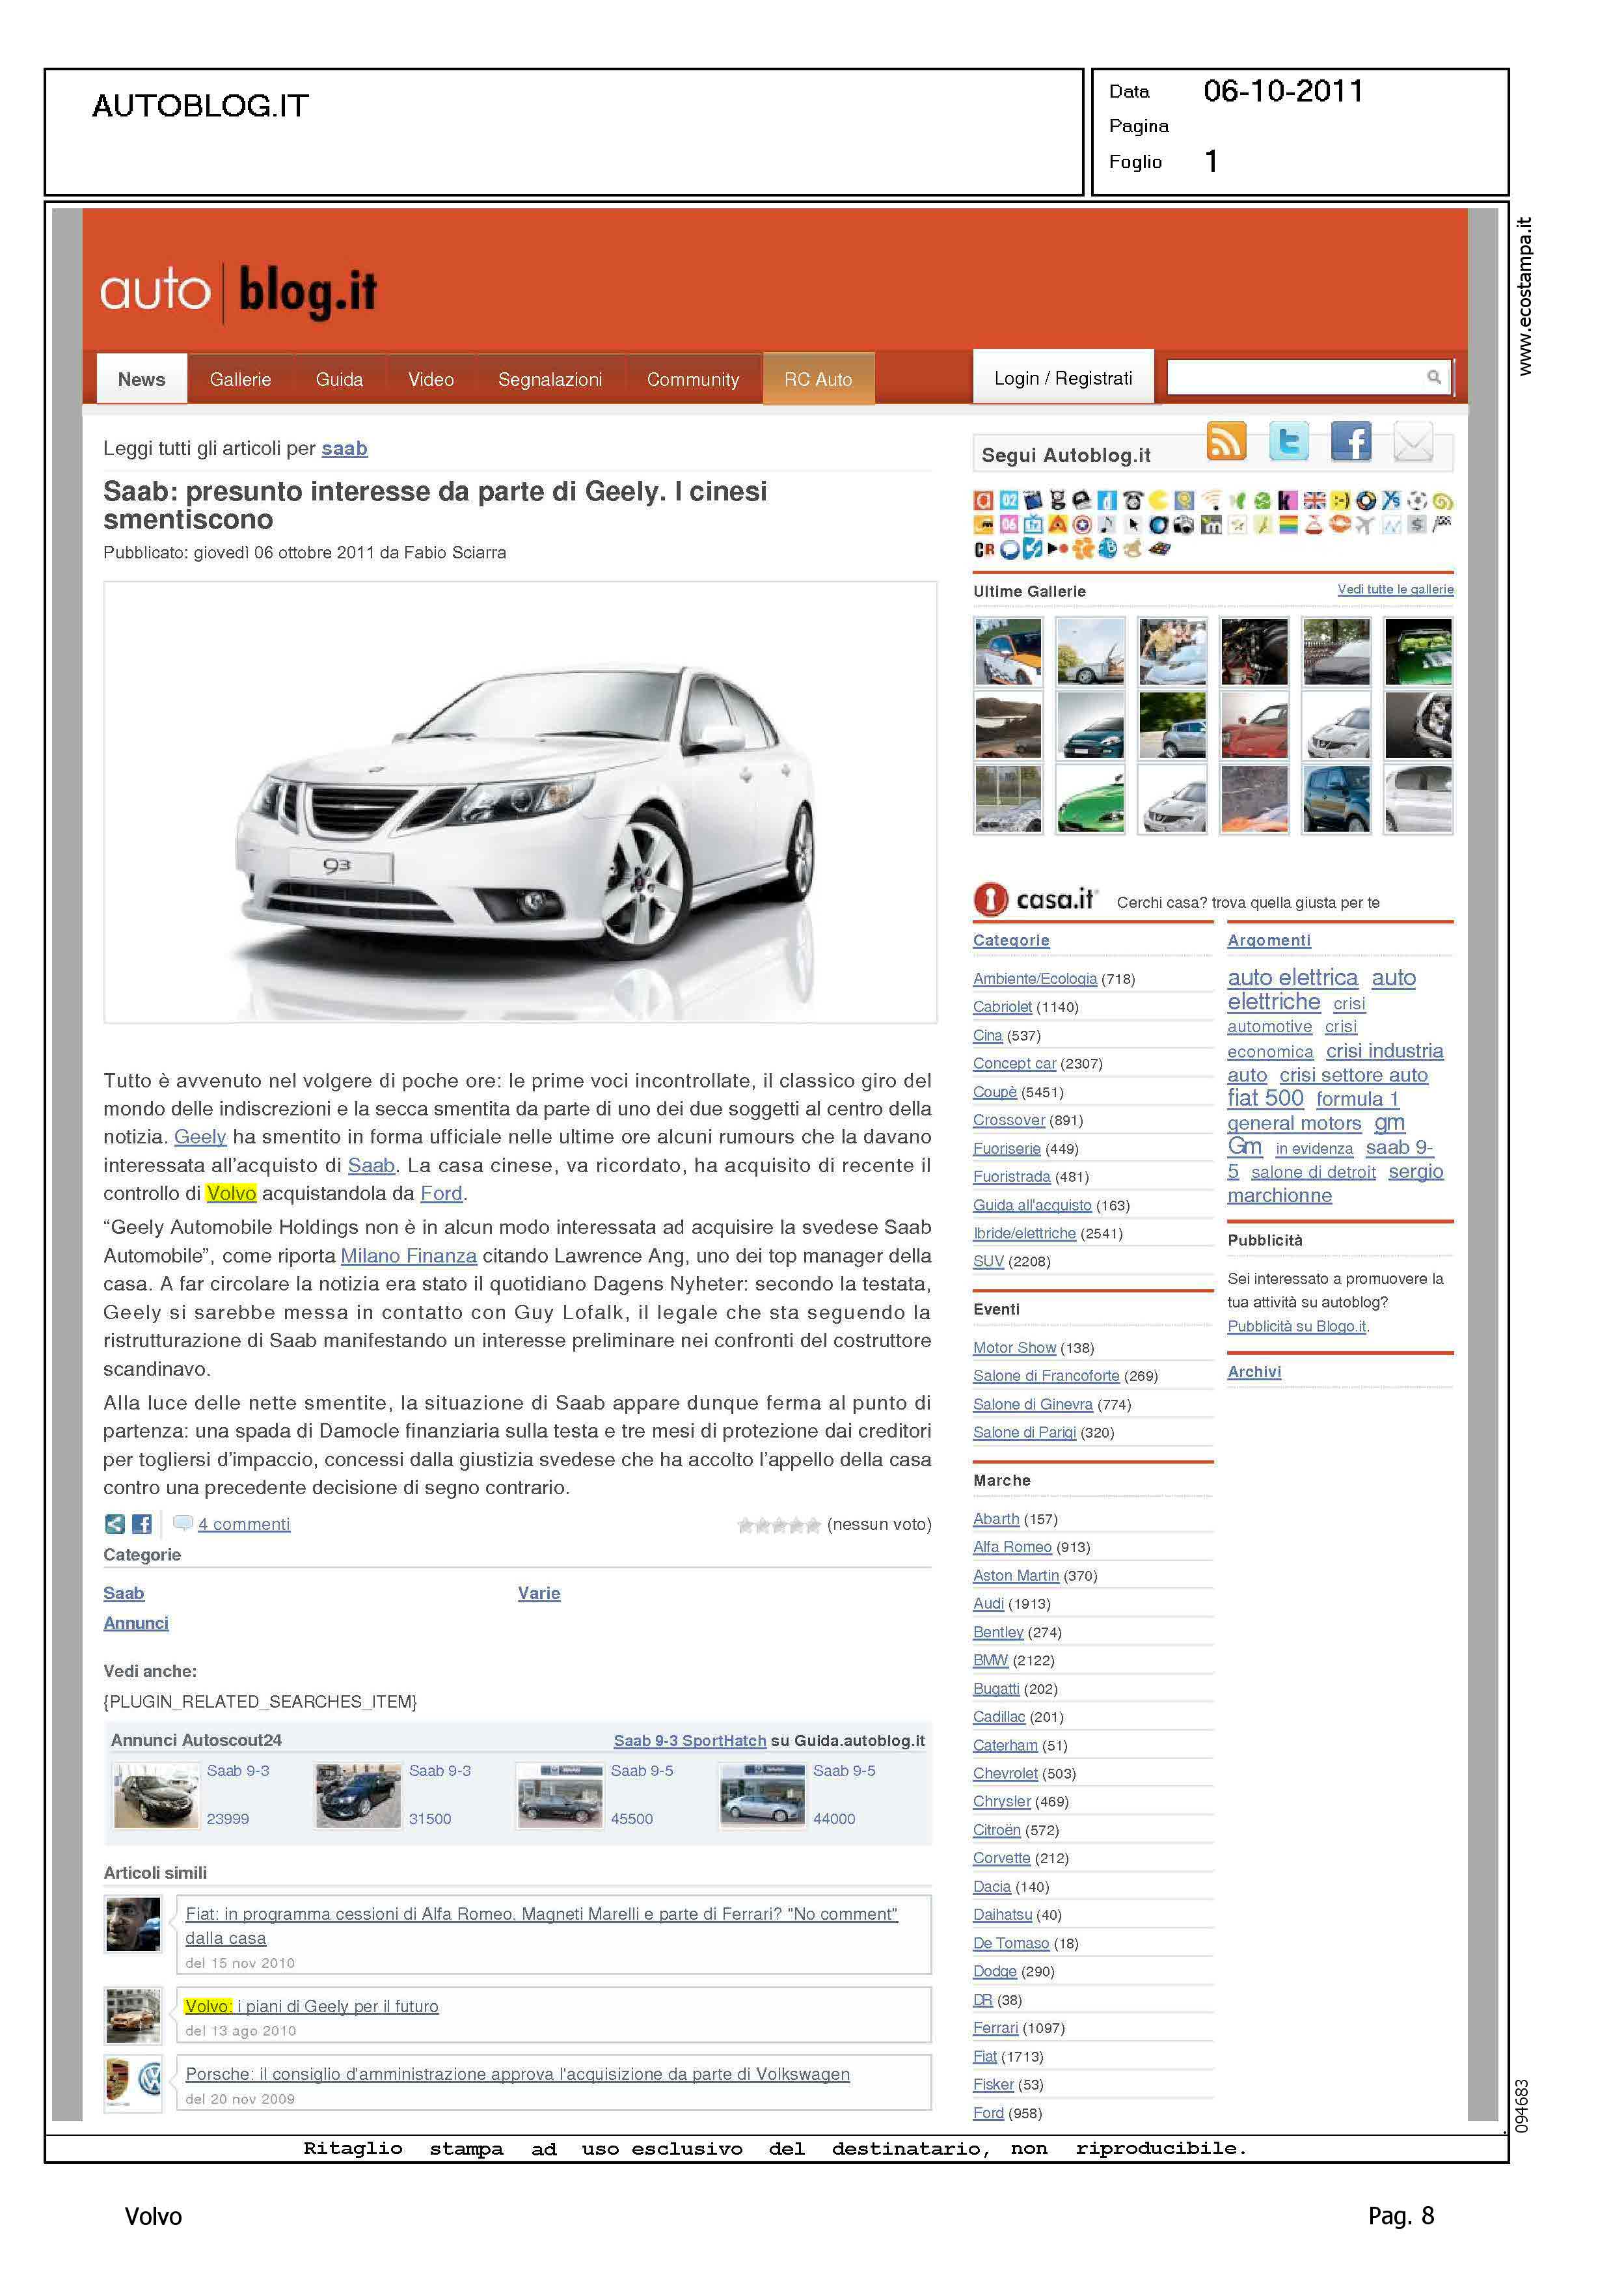Open the Twitter follow icon

(1288, 441)
